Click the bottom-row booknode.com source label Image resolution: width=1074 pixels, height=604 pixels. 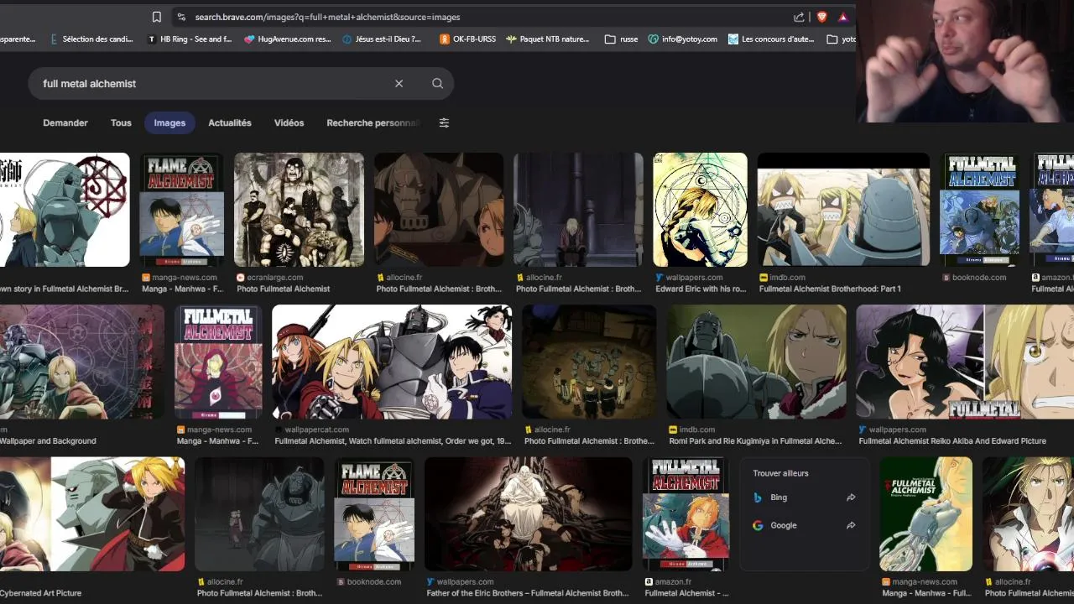point(369,581)
